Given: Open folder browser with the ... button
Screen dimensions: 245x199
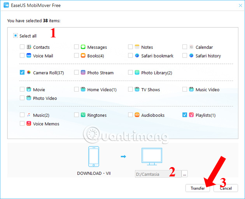Looking at the screenshot, I should coord(185,174).
